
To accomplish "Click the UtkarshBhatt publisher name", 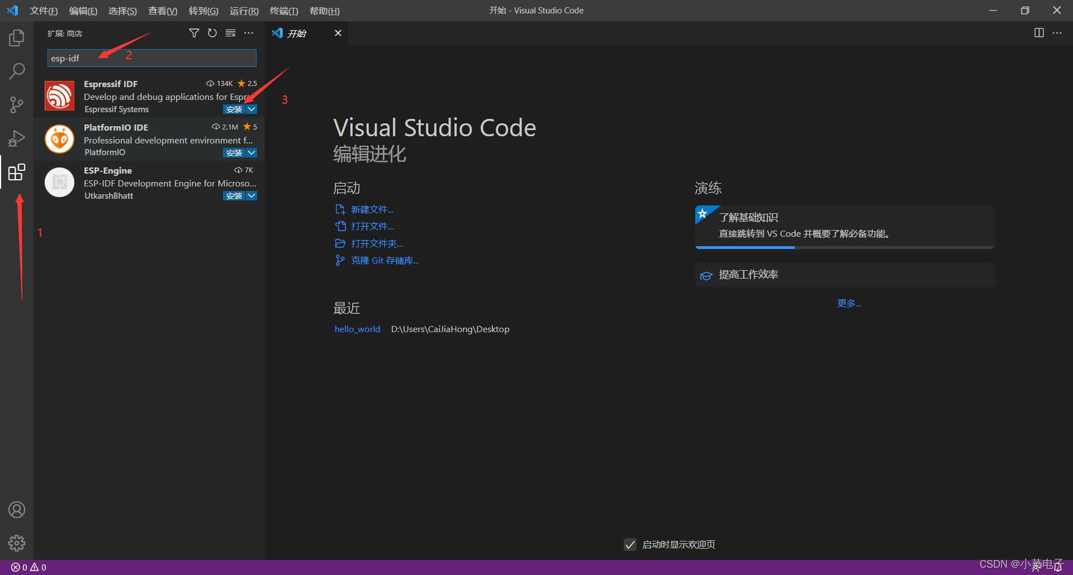I will [109, 195].
